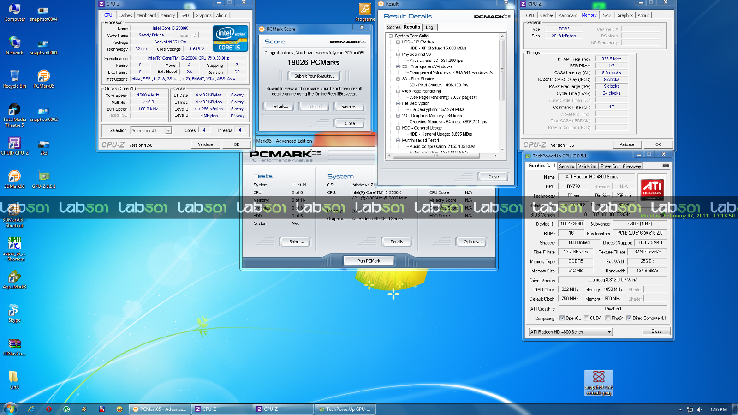Open the Processor #1 selection dropdown
This screenshot has height=415, width=738.
[151, 131]
